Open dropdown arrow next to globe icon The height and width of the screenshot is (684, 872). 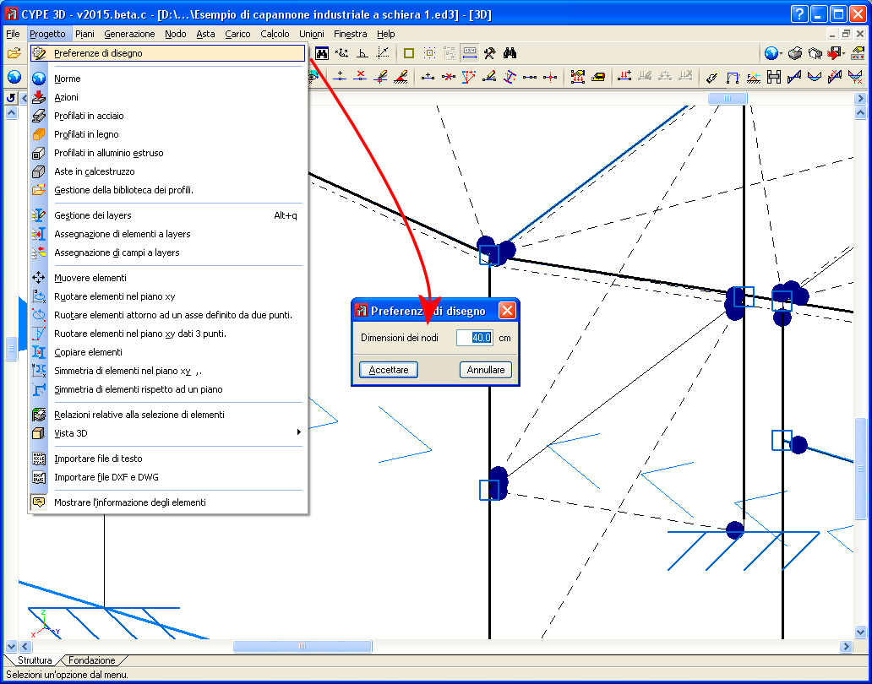[x=782, y=54]
